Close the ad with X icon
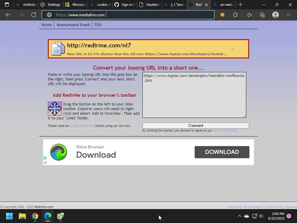 pos(45,163)
